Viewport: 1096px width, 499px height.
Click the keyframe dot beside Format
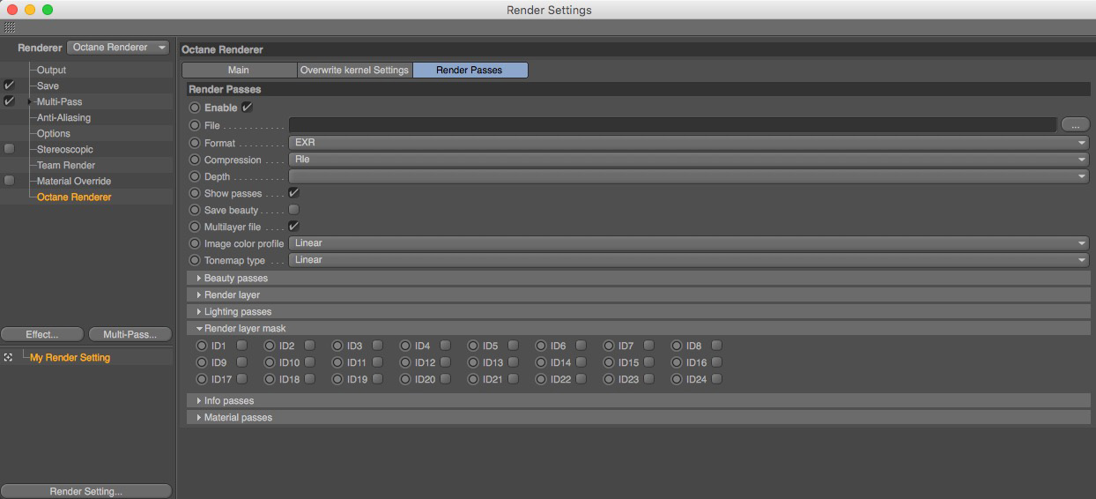coord(195,143)
